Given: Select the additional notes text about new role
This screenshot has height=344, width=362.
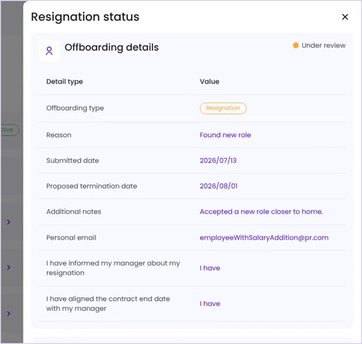Looking at the screenshot, I should pyautogui.click(x=261, y=211).
